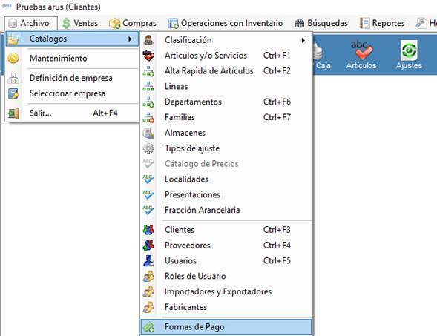Select Articulos y/o Servicios menu entry
Viewport: 437px width, 336px height.
click(x=226, y=56)
